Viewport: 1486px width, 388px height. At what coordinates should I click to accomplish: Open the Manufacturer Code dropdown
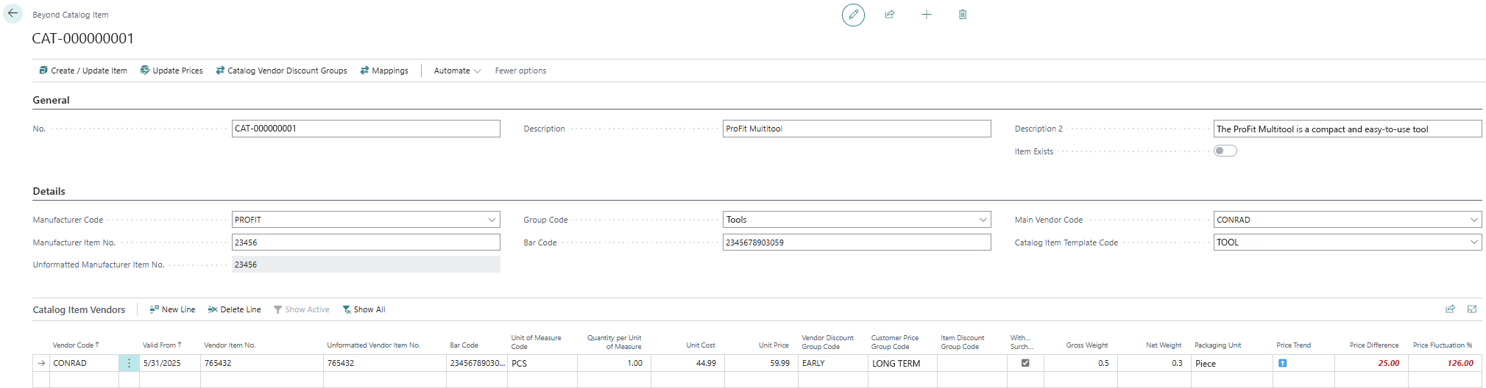[x=492, y=220]
